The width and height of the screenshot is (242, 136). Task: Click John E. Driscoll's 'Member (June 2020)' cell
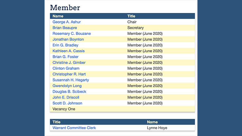pyautogui.click(x=145, y=97)
